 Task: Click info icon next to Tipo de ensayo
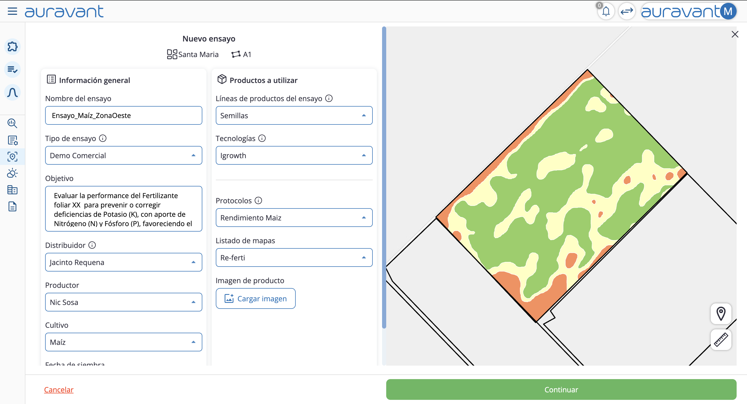click(103, 138)
